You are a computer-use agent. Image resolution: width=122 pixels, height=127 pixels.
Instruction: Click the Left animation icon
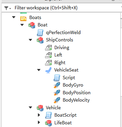click(48, 55)
